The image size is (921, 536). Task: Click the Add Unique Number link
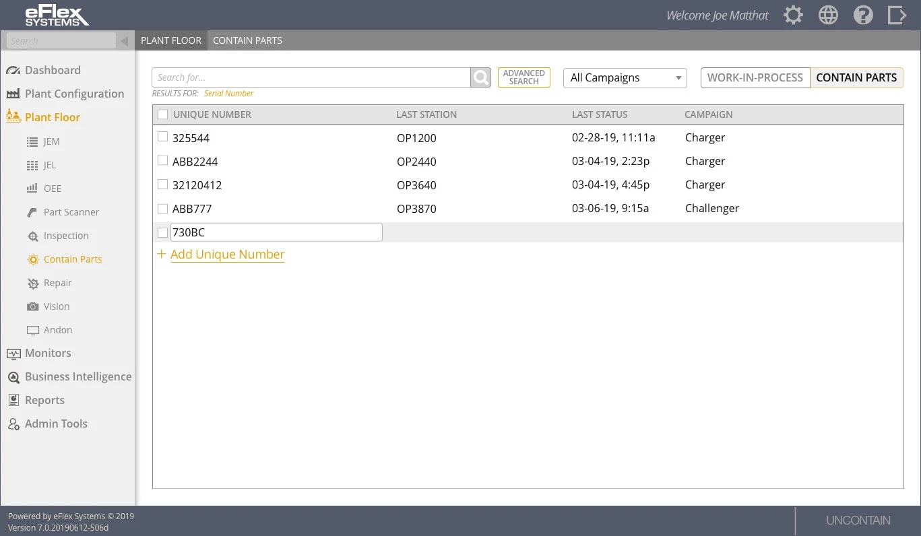(227, 255)
